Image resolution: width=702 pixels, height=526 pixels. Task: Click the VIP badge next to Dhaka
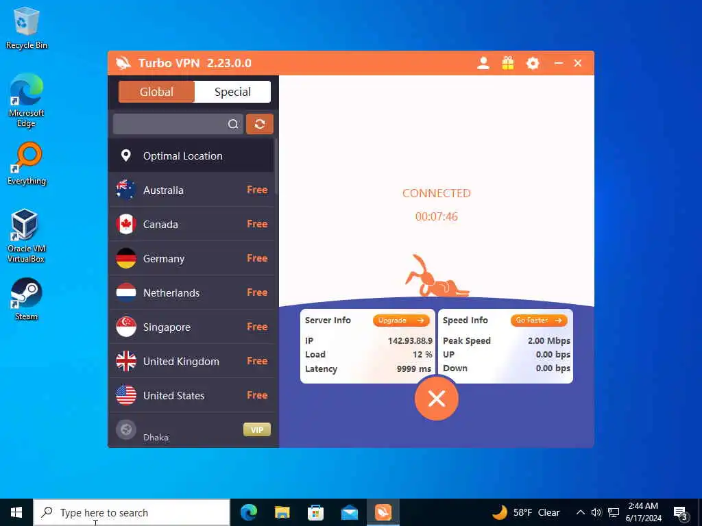tap(257, 430)
